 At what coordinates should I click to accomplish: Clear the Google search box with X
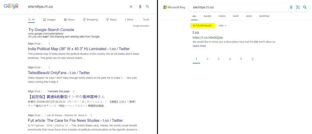pyautogui.click(x=131, y=7)
